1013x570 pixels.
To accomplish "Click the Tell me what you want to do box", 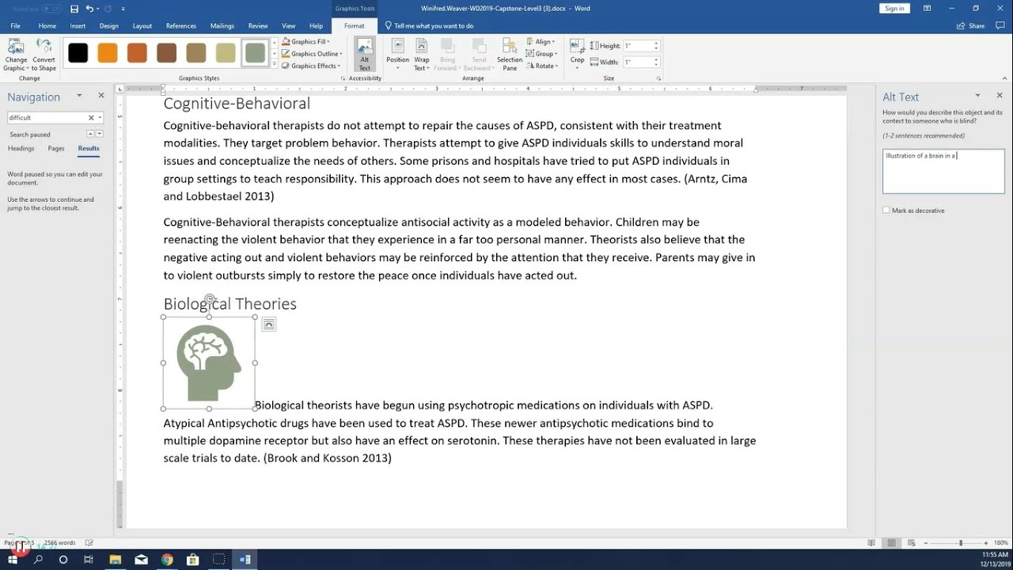I will (434, 26).
